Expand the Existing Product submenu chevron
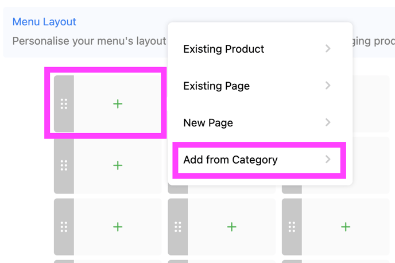 (328, 49)
